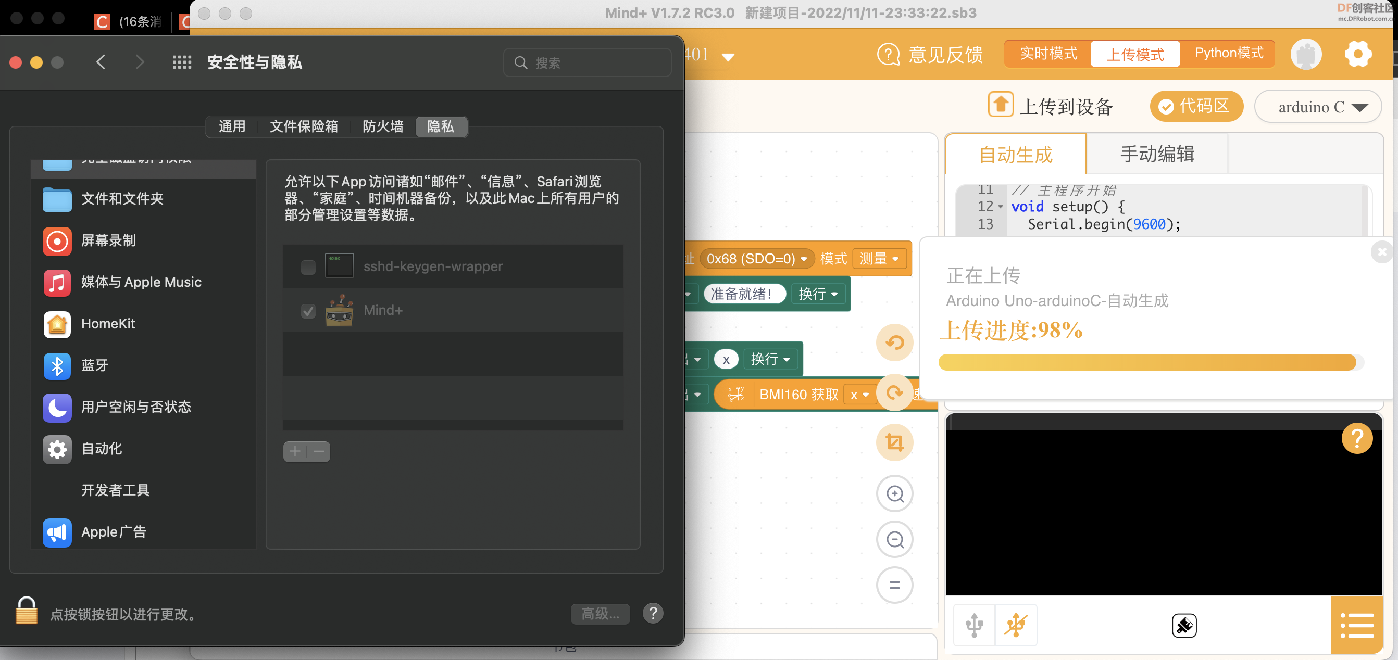
Task: Select HomeKit in privacy list
Action: pyautogui.click(x=143, y=324)
